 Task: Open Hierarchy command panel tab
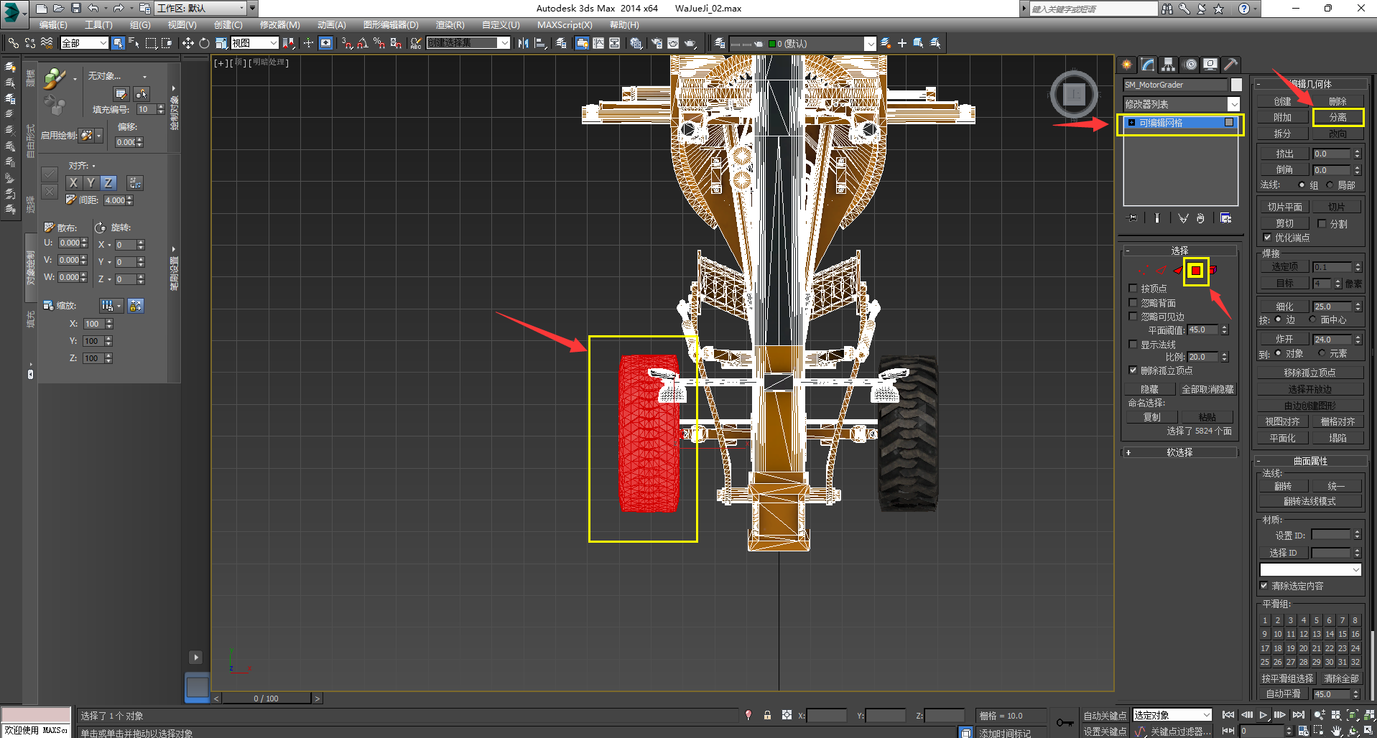(1169, 65)
